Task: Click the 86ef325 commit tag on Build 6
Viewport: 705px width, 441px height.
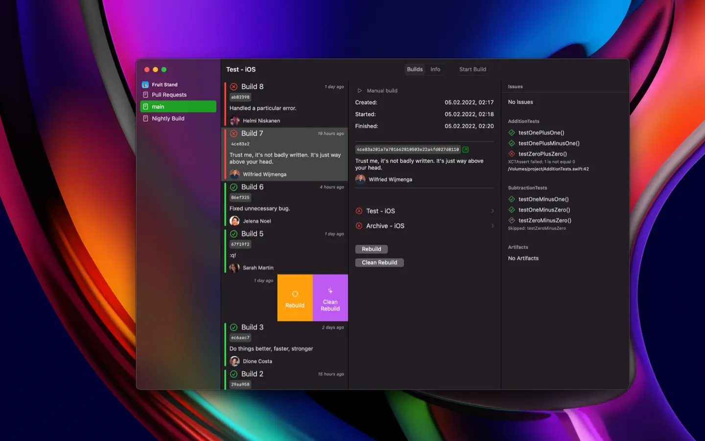Action: click(x=240, y=197)
